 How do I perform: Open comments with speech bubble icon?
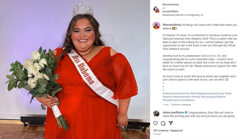point(163,123)
